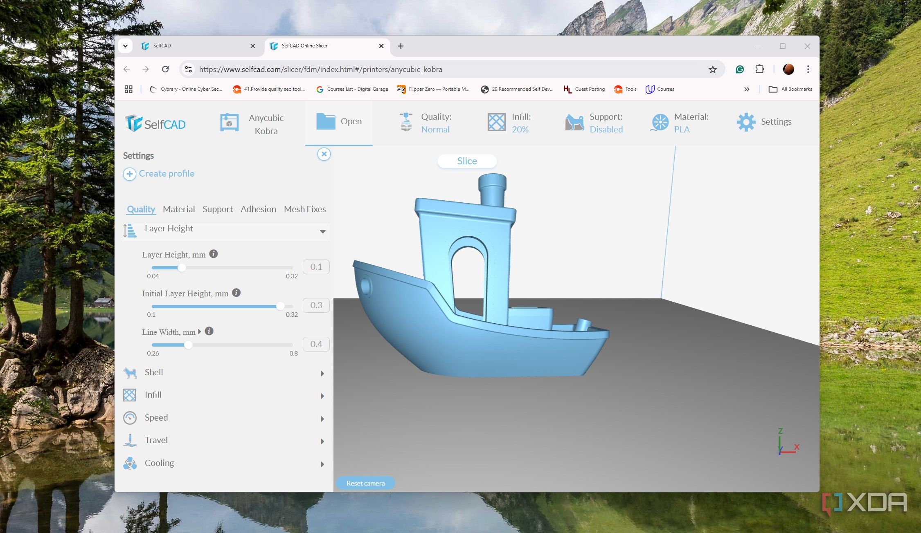
Task: Click the Line Width slider handle
Action: 188,345
